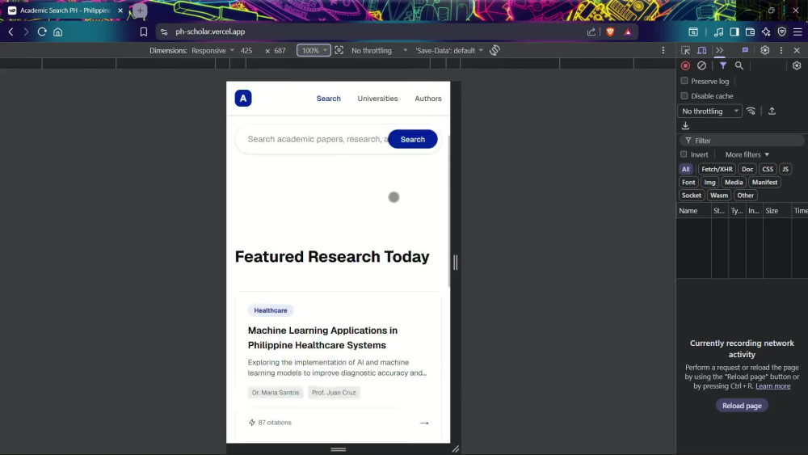Screen dimensions: 808x455
Task: Open the 100% zoom dropdown
Action: pos(314,50)
